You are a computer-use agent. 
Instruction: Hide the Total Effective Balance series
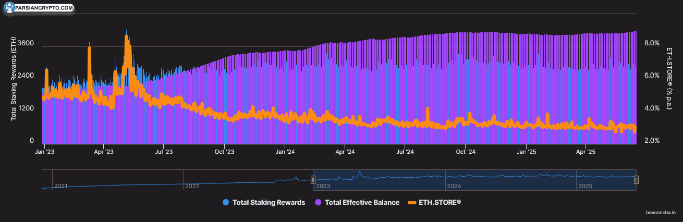click(x=357, y=202)
